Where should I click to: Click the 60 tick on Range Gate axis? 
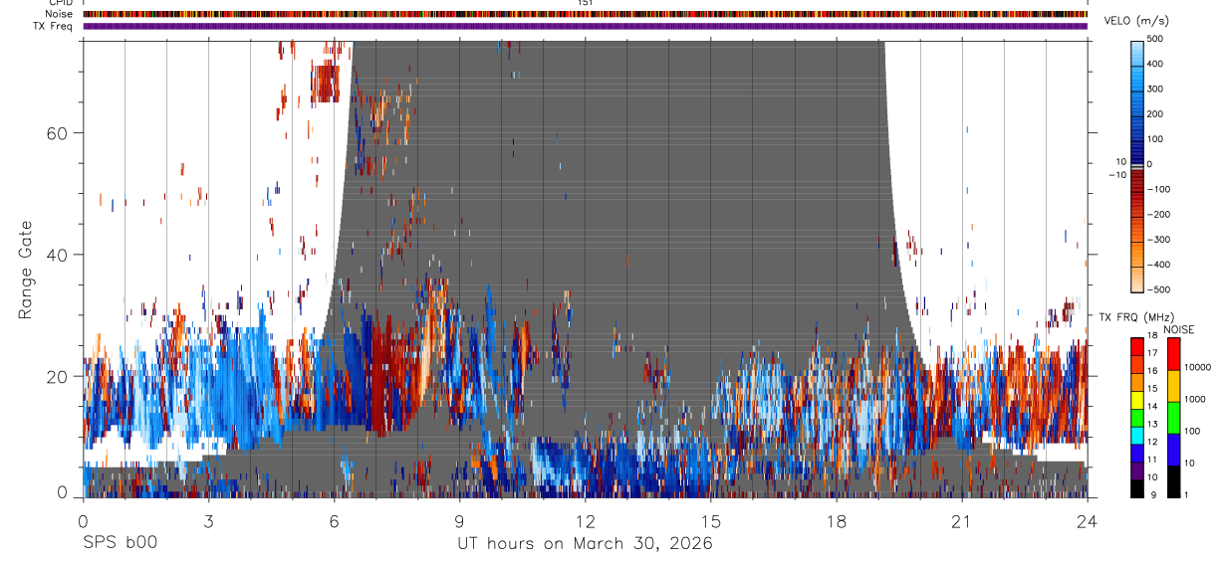(57, 133)
